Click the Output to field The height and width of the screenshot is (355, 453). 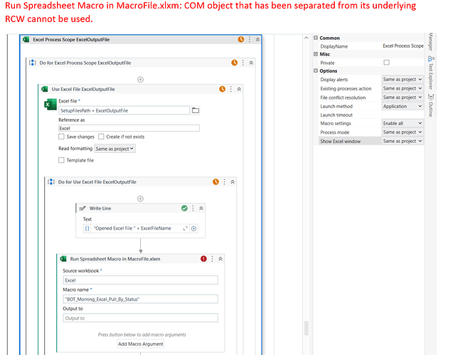pyautogui.click(x=140, y=318)
